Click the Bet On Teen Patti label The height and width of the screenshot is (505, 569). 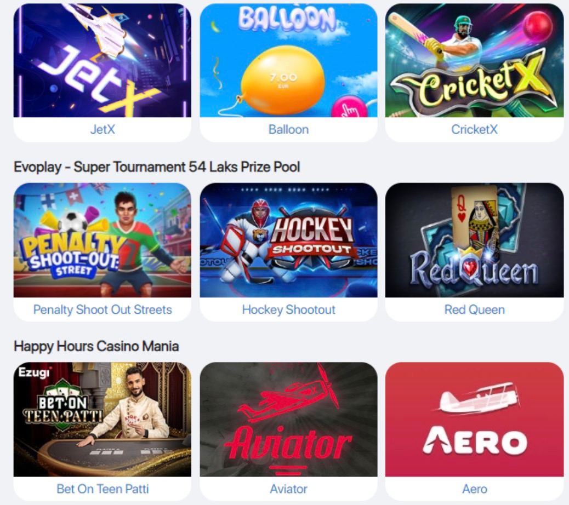tap(103, 489)
